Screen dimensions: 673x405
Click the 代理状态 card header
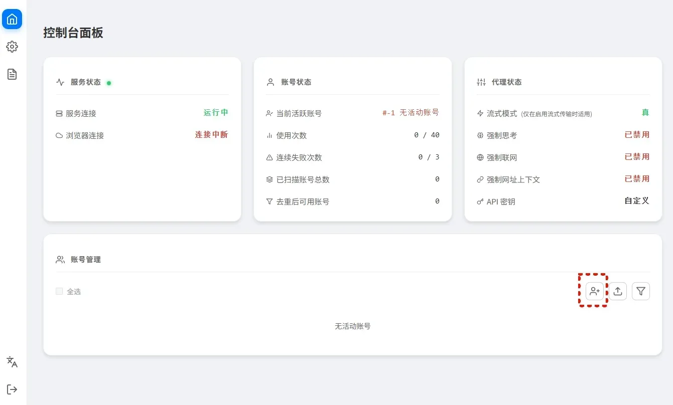(x=506, y=82)
